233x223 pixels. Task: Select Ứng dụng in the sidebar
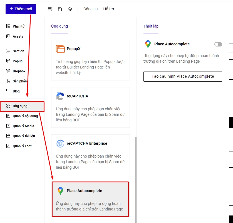(20, 106)
